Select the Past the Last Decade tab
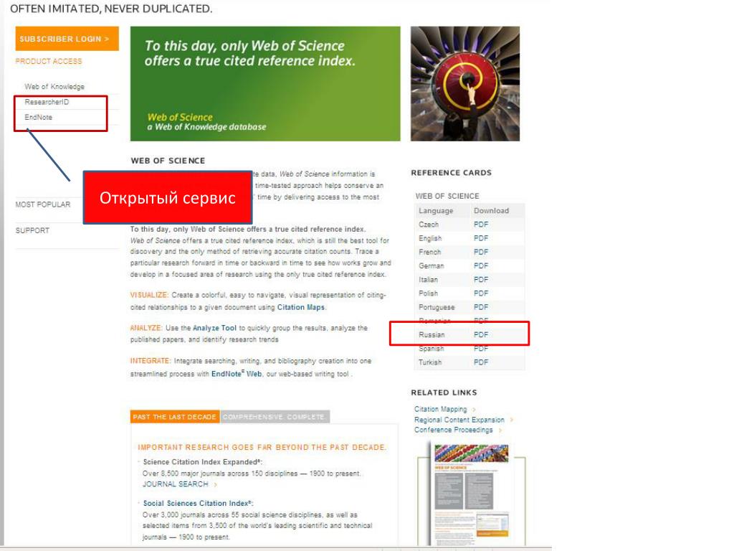 [x=175, y=417]
